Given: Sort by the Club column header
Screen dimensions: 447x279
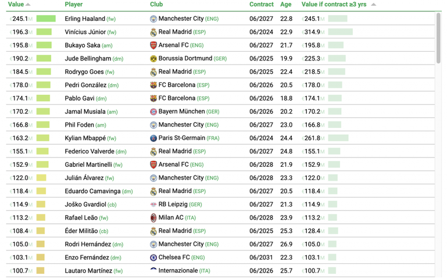Looking at the screenshot, I should [156, 4].
